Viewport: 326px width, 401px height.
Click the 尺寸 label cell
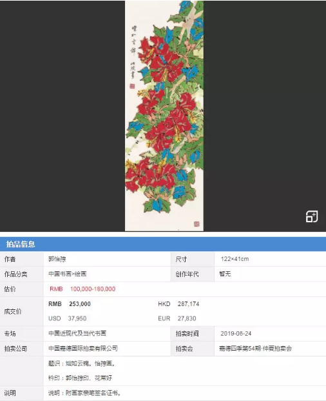click(193, 259)
